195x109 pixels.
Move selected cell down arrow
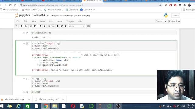pyautogui.click(x=44, y=26)
